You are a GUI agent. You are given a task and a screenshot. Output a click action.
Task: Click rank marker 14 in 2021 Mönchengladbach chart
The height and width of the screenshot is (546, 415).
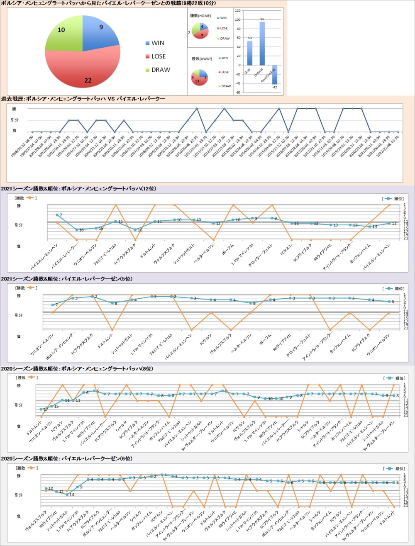[x=370, y=227]
